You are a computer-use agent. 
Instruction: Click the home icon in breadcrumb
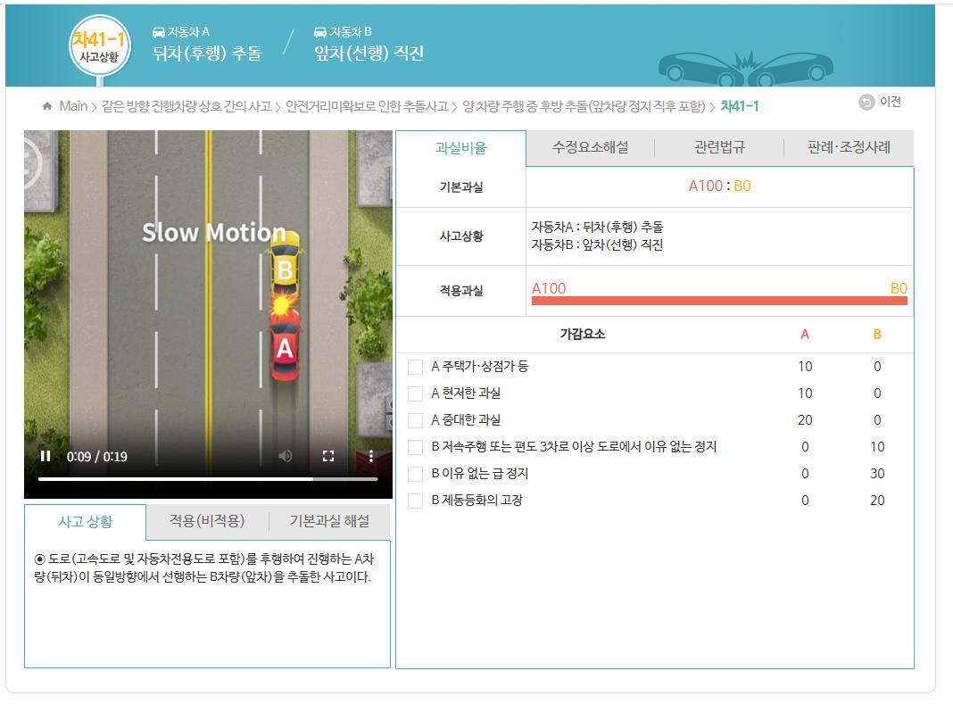(x=47, y=106)
